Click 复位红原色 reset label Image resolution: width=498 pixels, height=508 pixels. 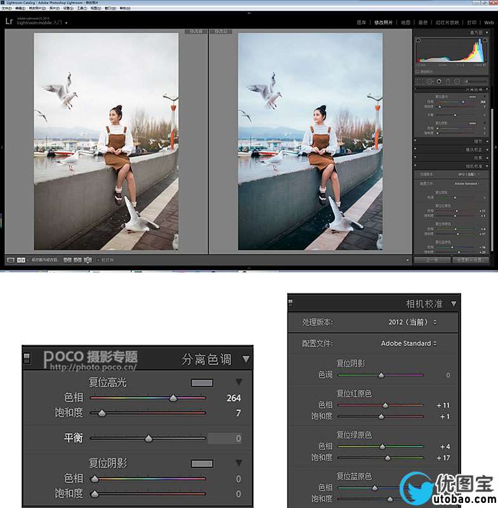[354, 393]
